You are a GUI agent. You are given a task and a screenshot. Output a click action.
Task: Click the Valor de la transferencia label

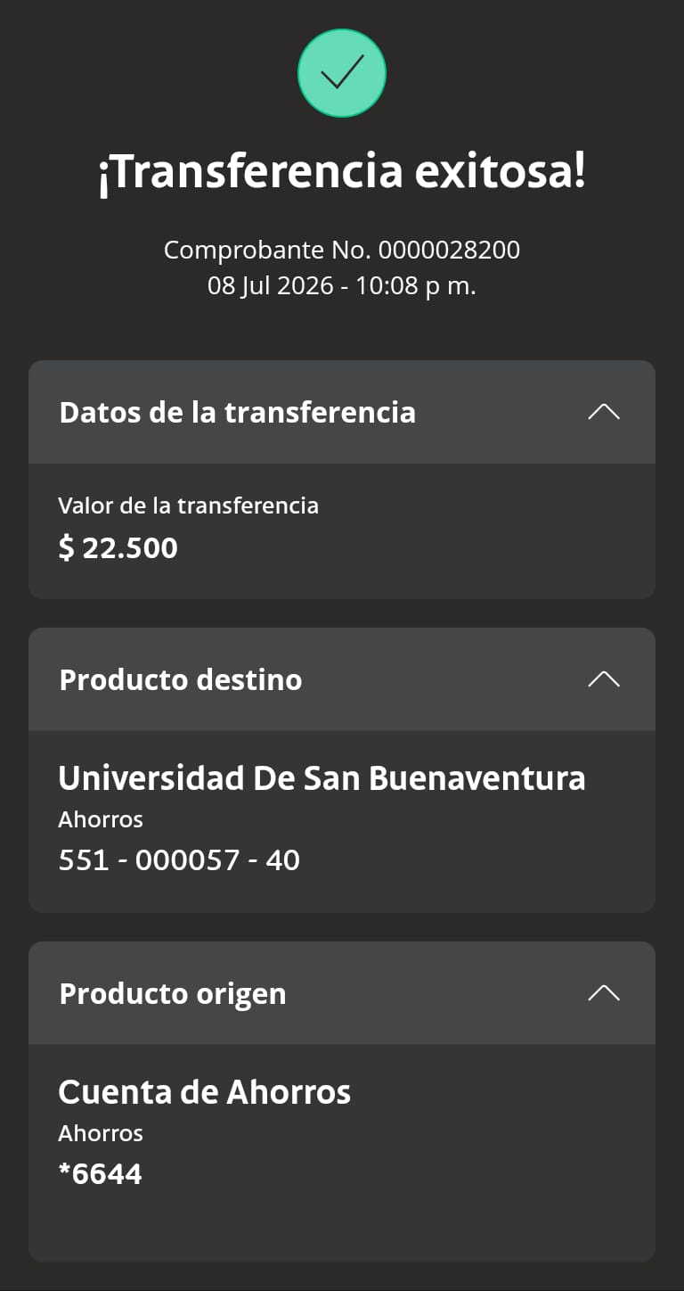coord(188,506)
